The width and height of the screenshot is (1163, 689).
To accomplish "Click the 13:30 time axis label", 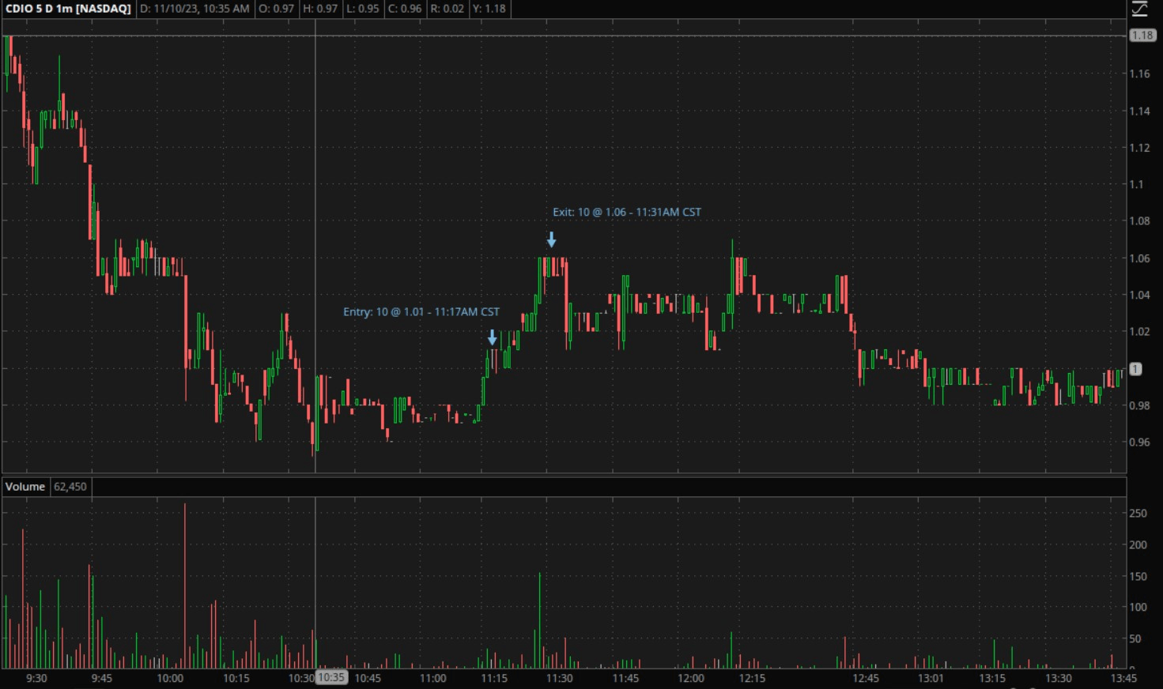I will 1059,678.
